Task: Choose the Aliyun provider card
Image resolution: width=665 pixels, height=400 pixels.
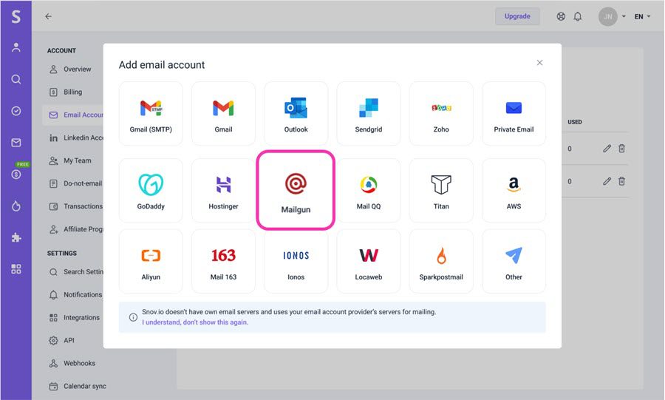Action: (151, 261)
